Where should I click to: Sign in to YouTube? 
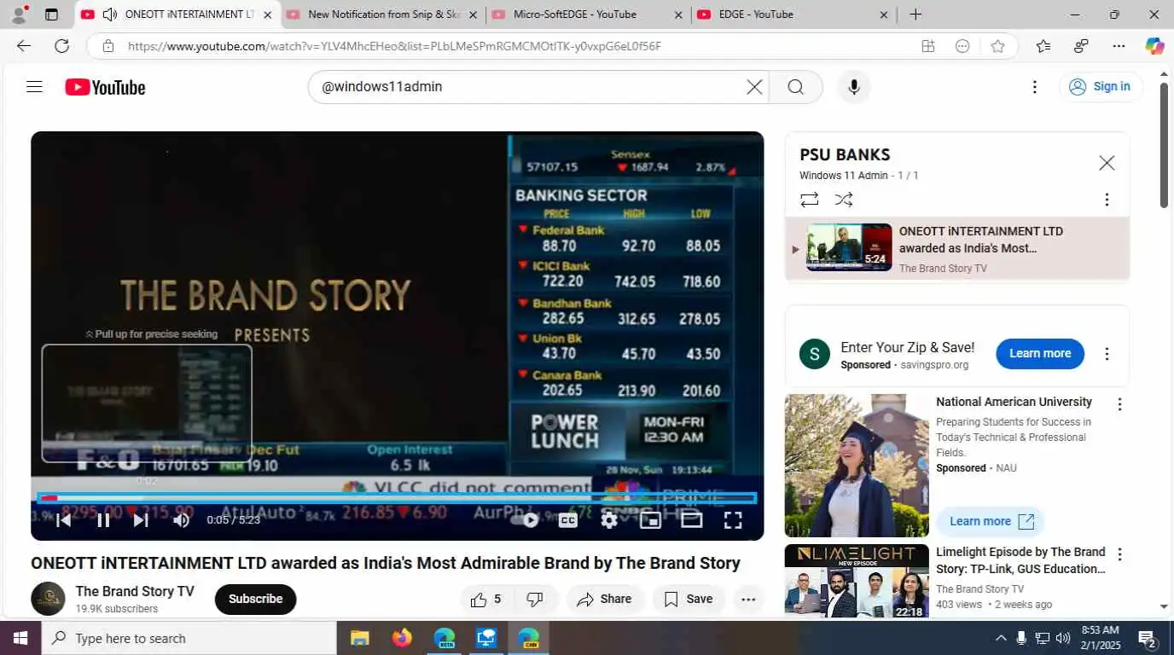1101,86
